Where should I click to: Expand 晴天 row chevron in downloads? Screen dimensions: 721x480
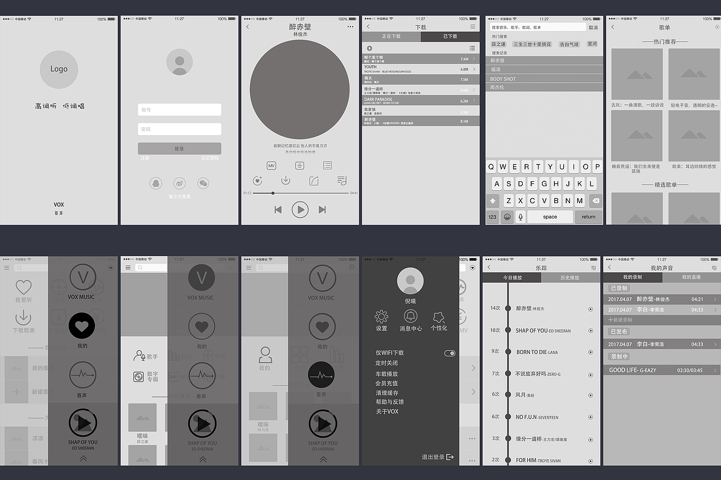click(473, 79)
